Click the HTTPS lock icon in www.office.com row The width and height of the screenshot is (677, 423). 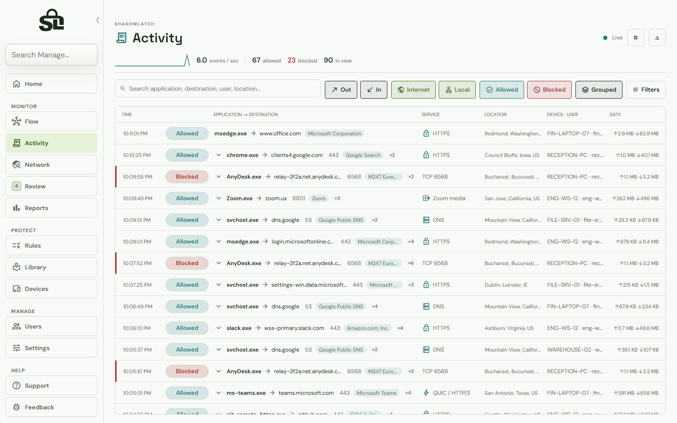[426, 133]
